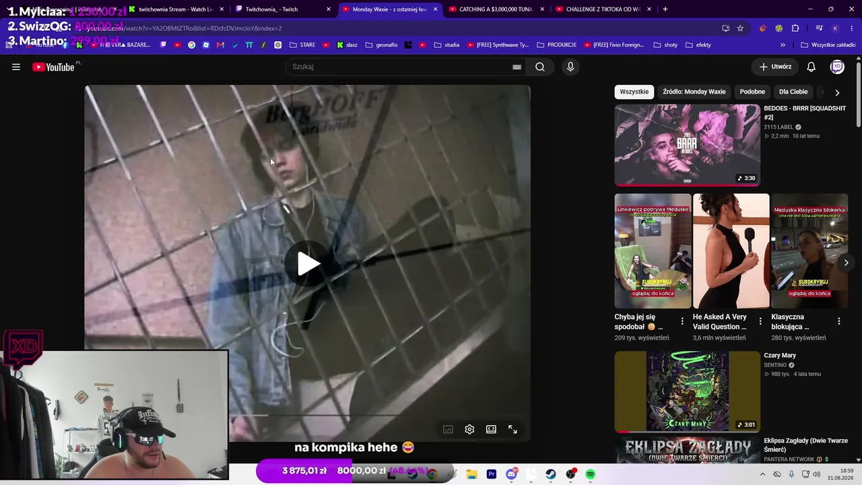The image size is (862, 485).
Task: Open the geonaflo bookmarks folder
Action: point(381,45)
